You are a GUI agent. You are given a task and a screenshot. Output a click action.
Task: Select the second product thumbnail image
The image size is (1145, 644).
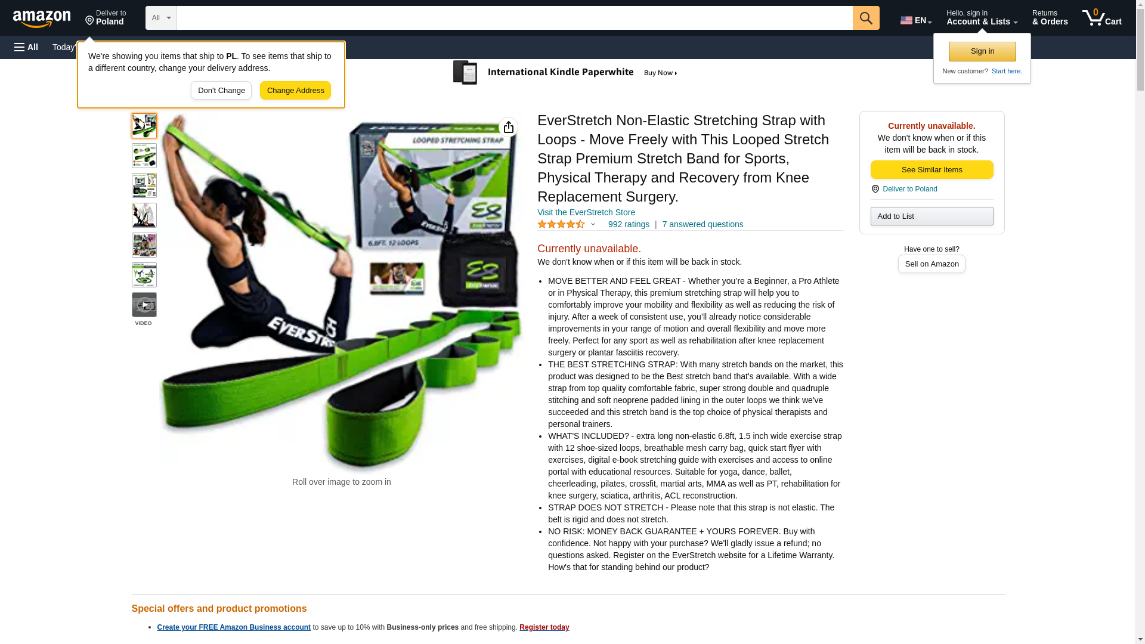click(x=144, y=156)
